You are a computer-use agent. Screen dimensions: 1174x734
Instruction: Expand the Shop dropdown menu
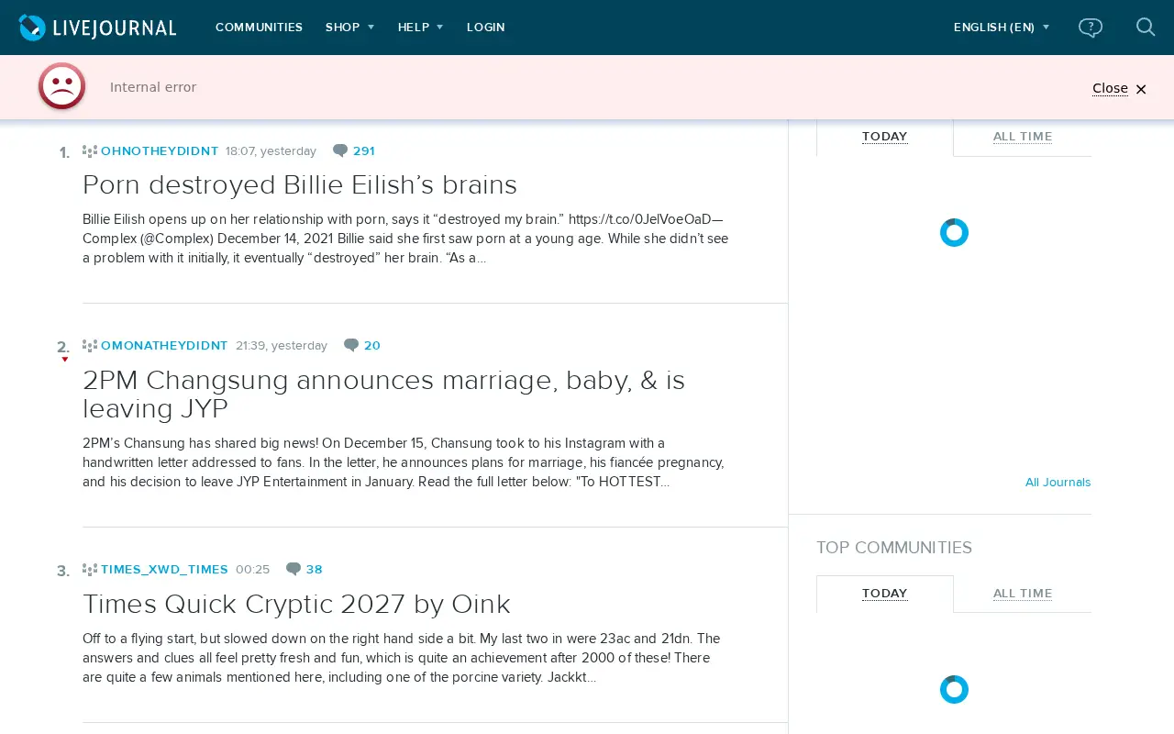(x=349, y=28)
